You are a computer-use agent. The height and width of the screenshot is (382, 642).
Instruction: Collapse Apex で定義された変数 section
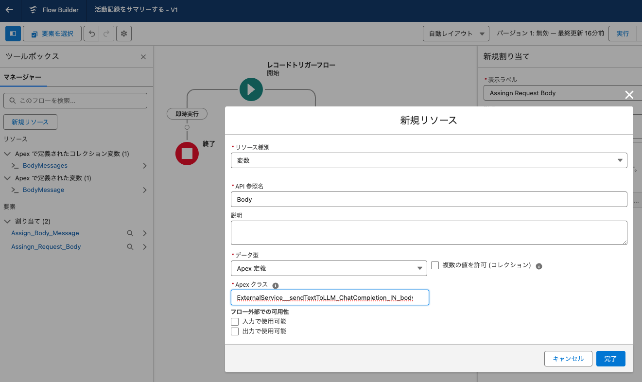7,178
